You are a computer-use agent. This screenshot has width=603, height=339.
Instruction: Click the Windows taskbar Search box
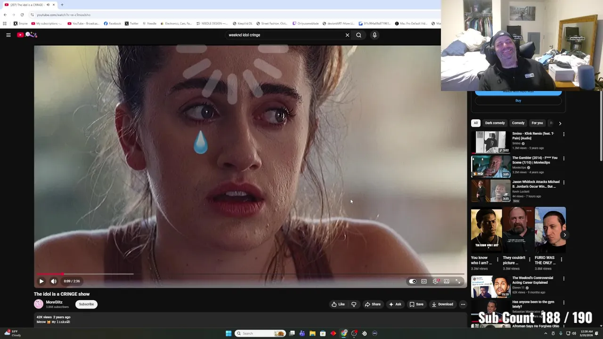261,333
